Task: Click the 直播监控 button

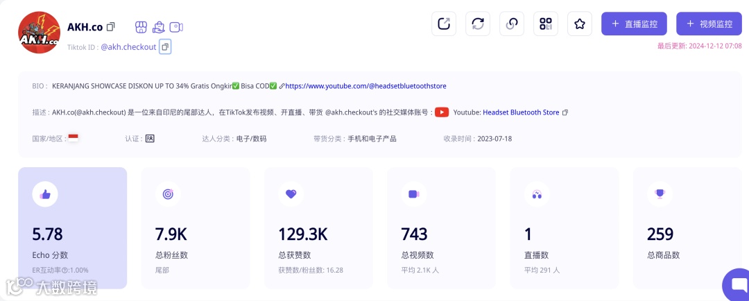Action: [x=634, y=24]
